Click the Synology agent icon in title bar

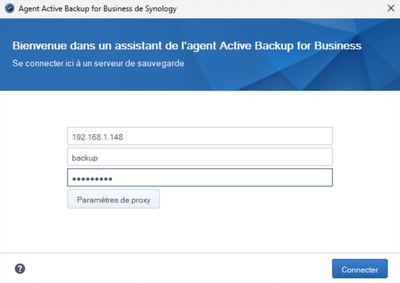pos(9,9)
